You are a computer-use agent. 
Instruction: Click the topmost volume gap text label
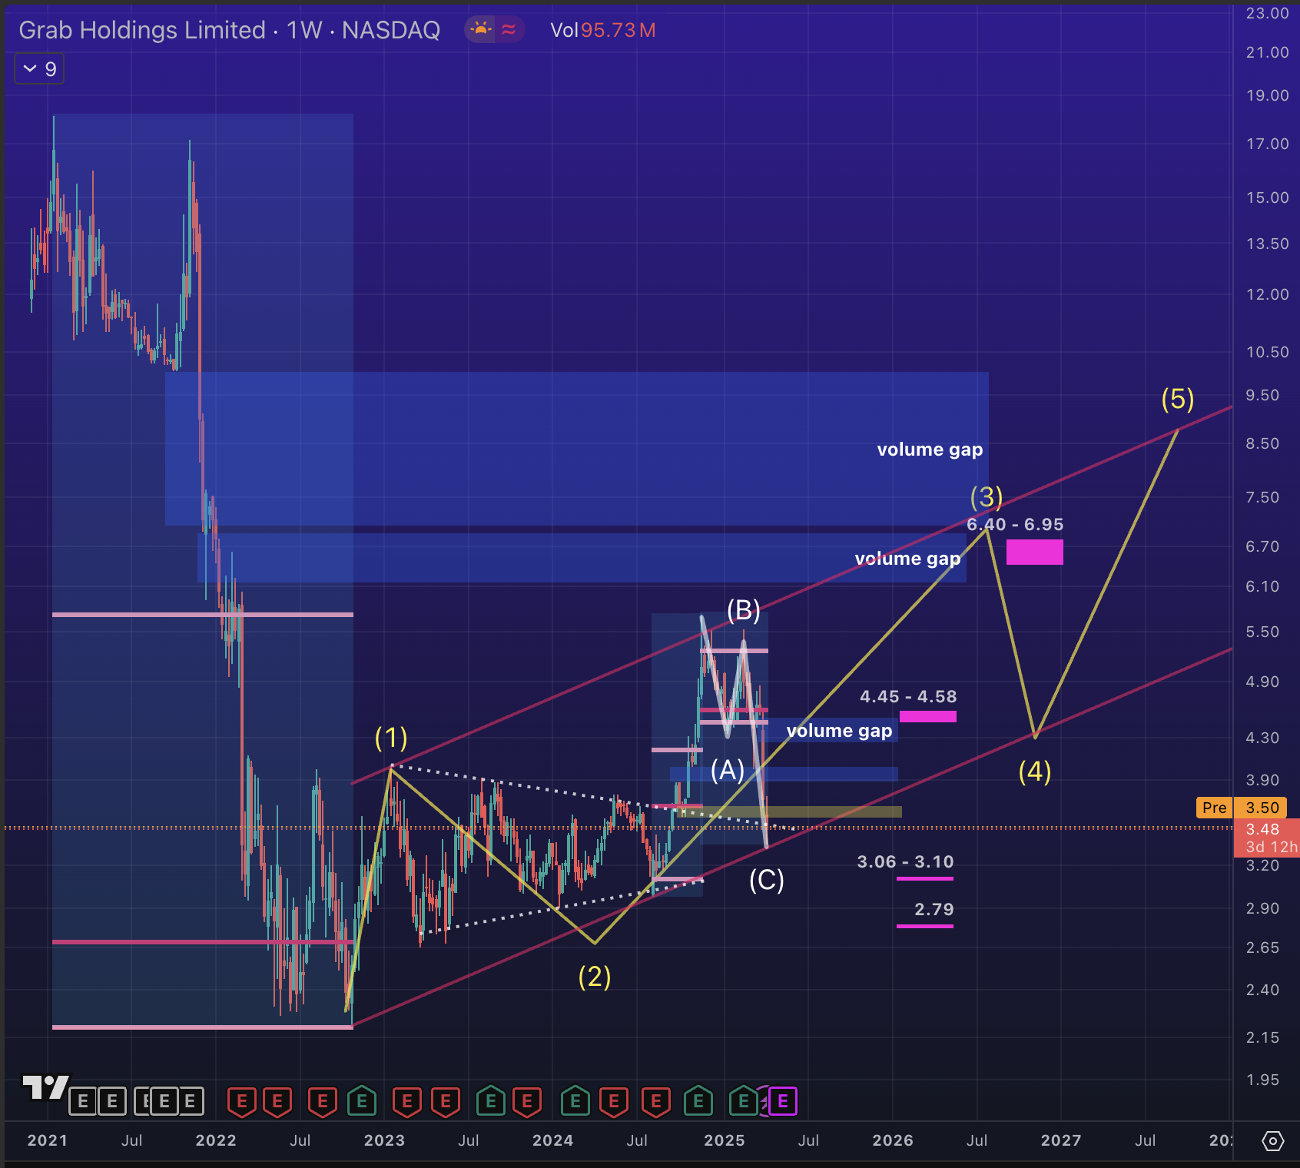[x=930, y=450]
